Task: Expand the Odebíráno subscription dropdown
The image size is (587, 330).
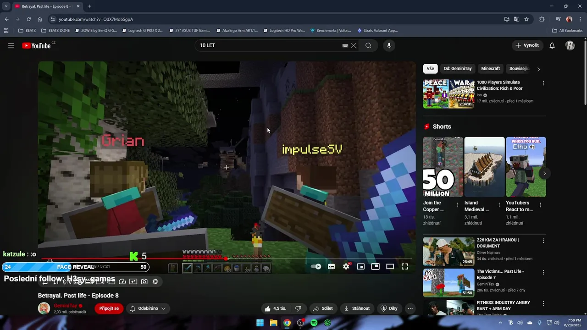Action: [x=148, y=308]
